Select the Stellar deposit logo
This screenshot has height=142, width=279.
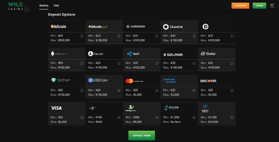208,53
